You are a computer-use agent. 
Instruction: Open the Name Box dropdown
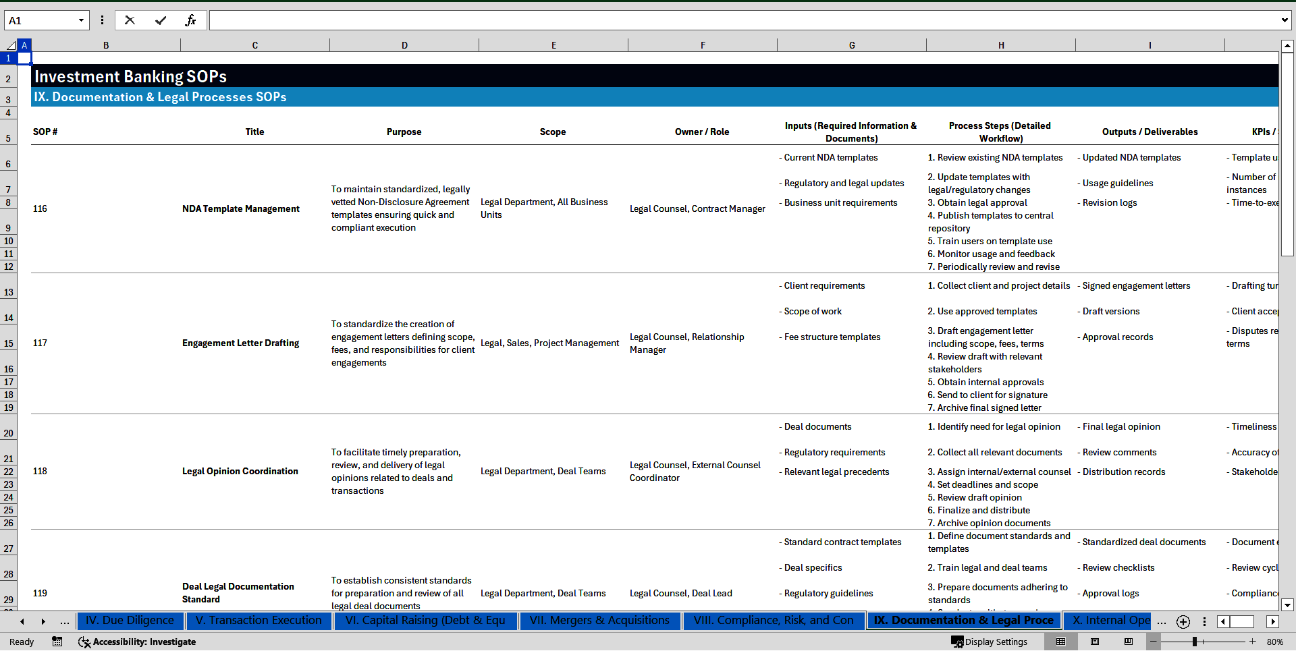81,20
